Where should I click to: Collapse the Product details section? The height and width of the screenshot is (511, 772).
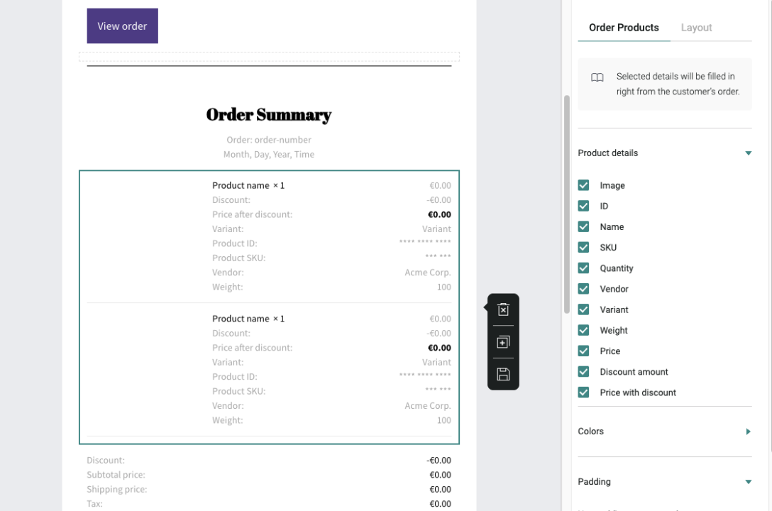pyautogui.click(x=748, y=153)
